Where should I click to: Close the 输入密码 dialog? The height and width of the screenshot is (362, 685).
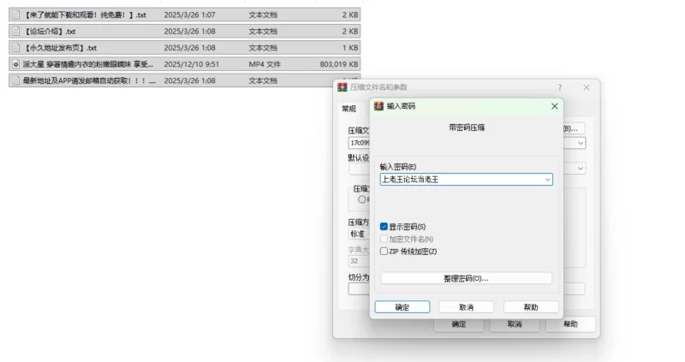(x=554, y=106)
